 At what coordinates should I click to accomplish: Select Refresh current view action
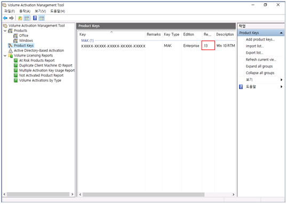tap(261, 60)
